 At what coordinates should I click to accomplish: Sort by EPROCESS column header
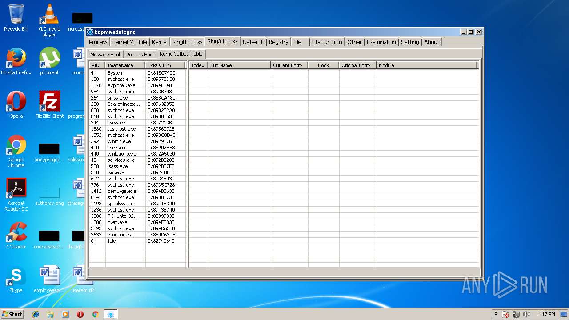tap(165, 65)
